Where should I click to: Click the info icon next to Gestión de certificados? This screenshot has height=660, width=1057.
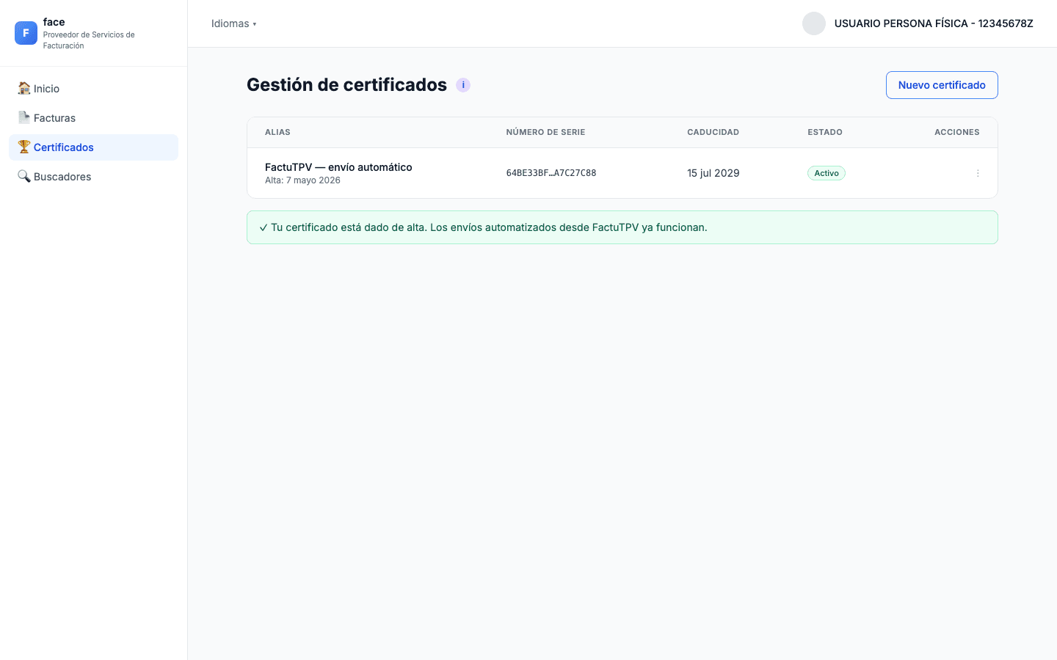pyautogui.click(x=463, y=85)
